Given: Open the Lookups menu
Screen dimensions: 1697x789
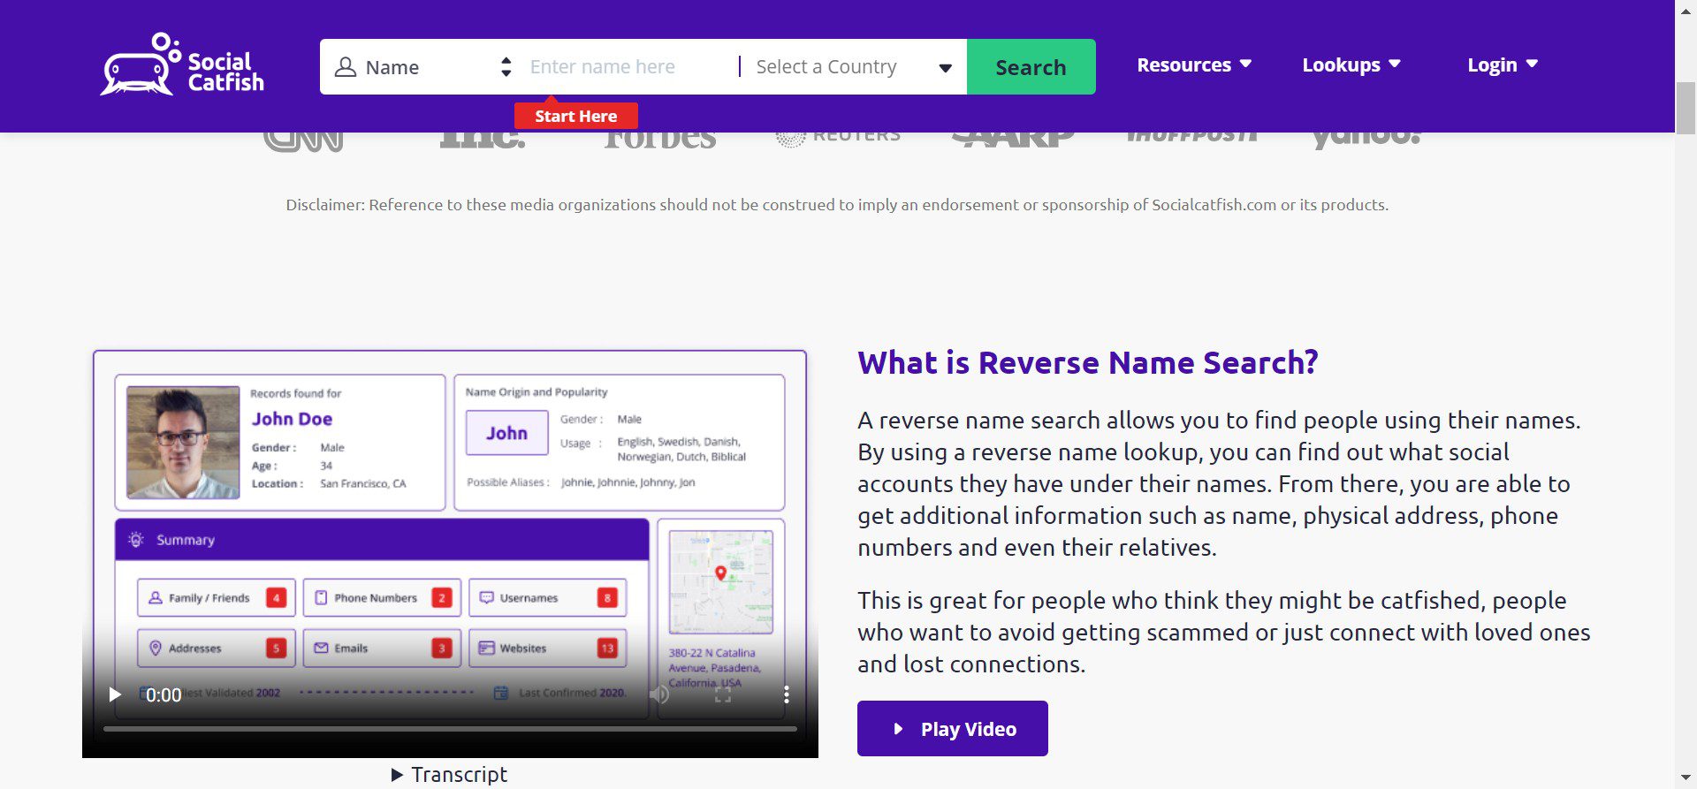Looking at the screenshot, I should (1351, 64).
